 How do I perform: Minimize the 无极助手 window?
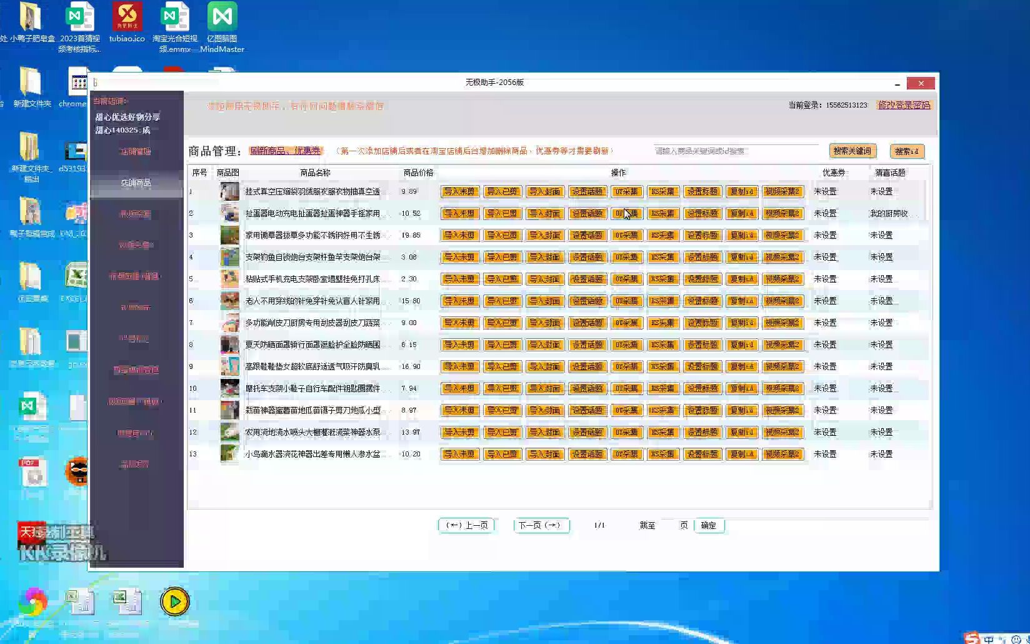pyautogui.click(x=897, y=83)
